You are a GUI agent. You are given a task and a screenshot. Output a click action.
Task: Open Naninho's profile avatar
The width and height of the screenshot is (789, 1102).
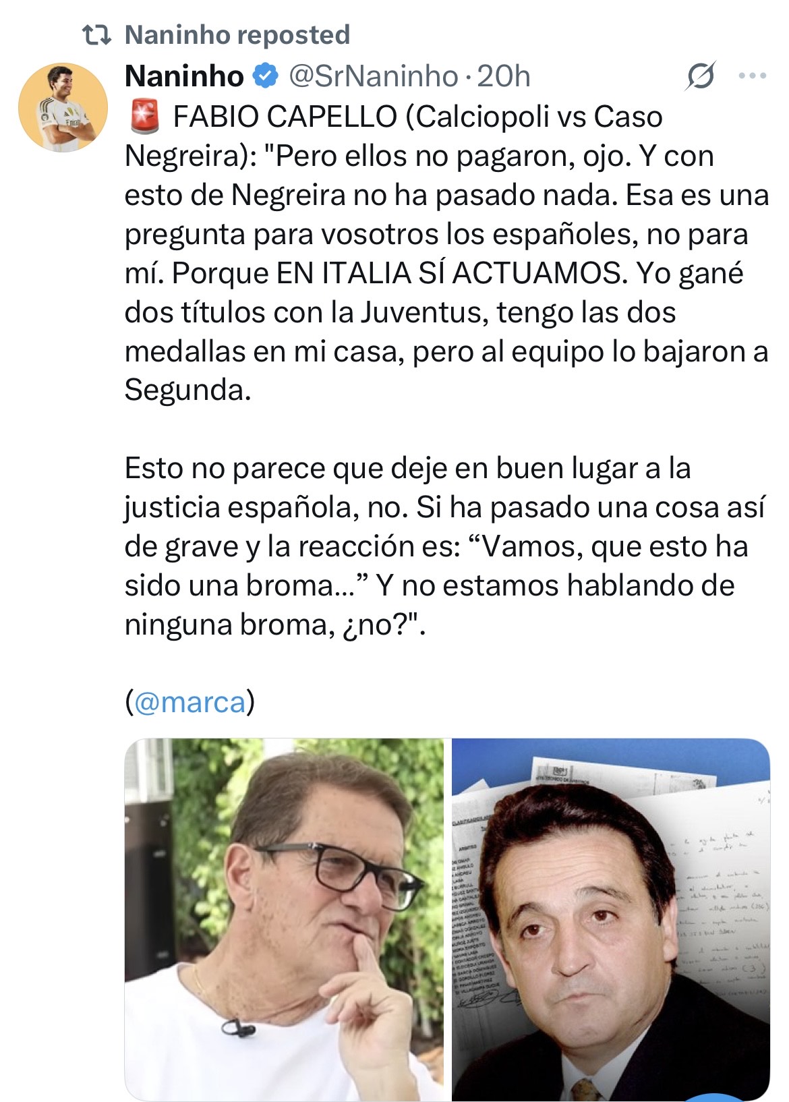[x=63, y=108]
